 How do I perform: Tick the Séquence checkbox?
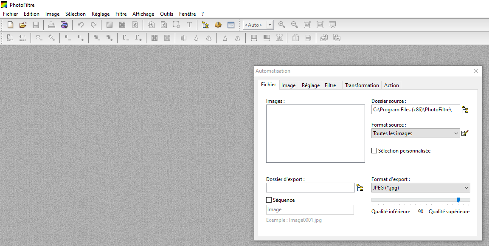point(269,200)
